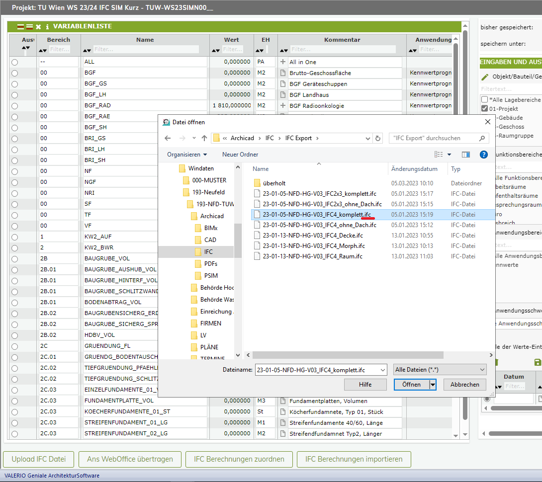The width and height of the screenshot is (542, 482).
Task: Expand the Organisieren dropdown menu
Action: click(x=187, y=155)
